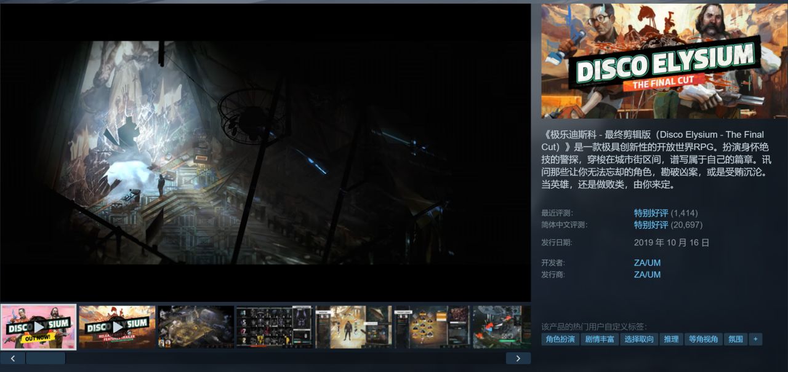This screenshot has width=788, height=372.
Task: Select the '推理' tag
Action: pyautogui.click(x=671, y=339)
